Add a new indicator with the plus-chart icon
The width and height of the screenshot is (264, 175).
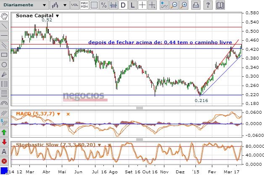tap(164, 5)
